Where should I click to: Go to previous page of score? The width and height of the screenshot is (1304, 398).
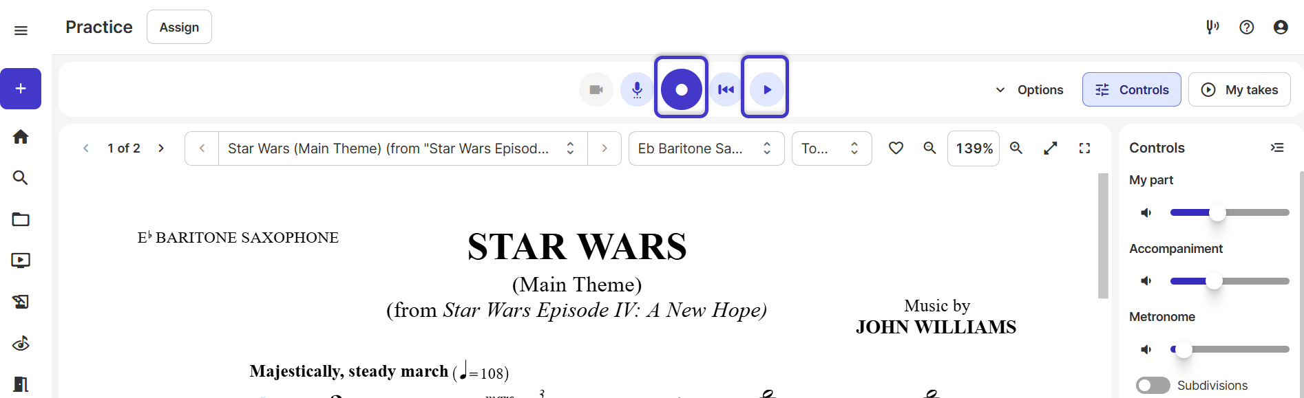[86, 148]
